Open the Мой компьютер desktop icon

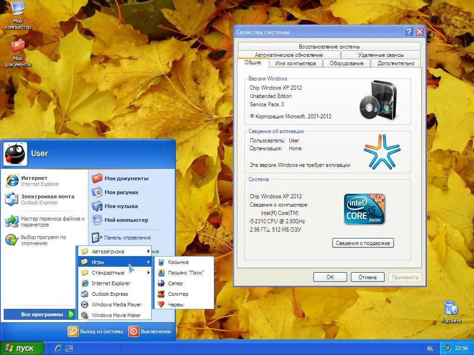[x=18, y=15]
